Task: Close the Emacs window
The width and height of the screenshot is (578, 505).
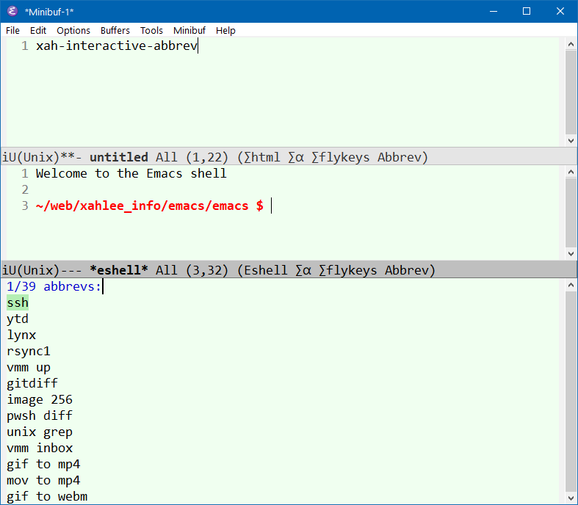Action: point(560,12)
